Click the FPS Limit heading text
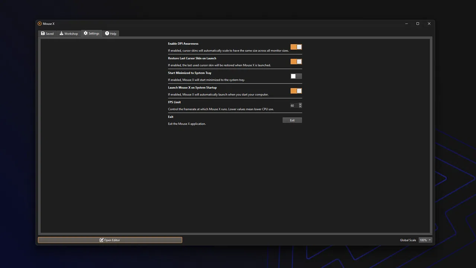Viewport: 476px width, 268px height. click(x=174, y=102)
